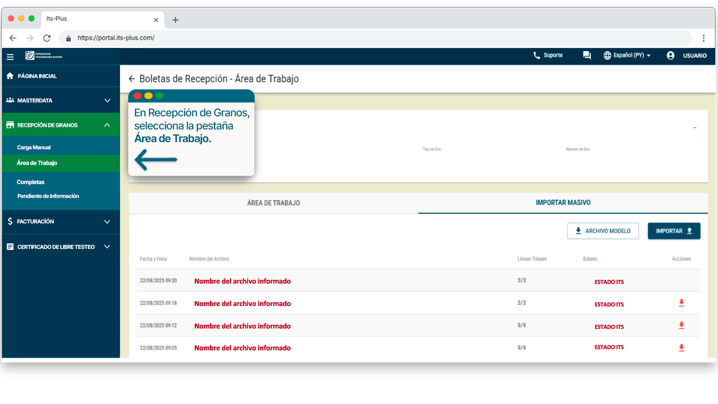Click the Soporte phone icon
718x404 pixels.
tap(537, 55)
